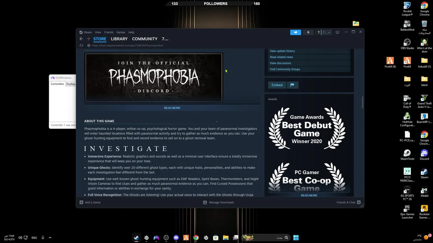Enter Steam Big Picture mode via monitor icon
This screenshot has height=243, width=433.
337,32
